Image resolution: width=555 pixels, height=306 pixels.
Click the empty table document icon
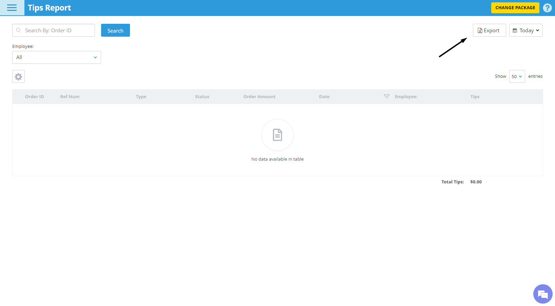(277, 135)
